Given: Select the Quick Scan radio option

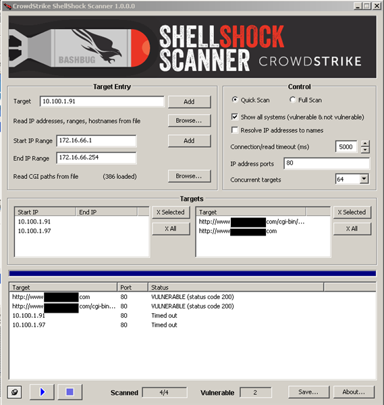Looking at the screenshot, I should click(x=235, y=100).
